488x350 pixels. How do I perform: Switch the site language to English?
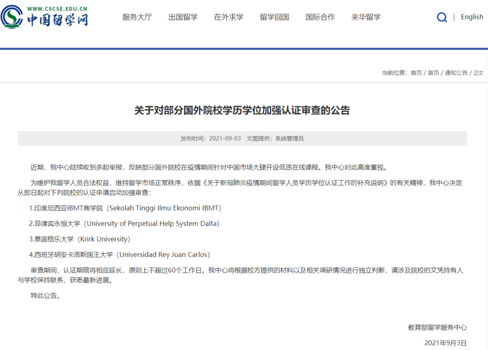point(471,17)
